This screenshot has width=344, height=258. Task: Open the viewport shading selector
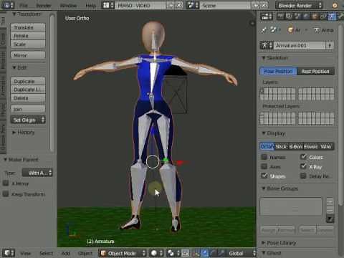click(156, 253)
